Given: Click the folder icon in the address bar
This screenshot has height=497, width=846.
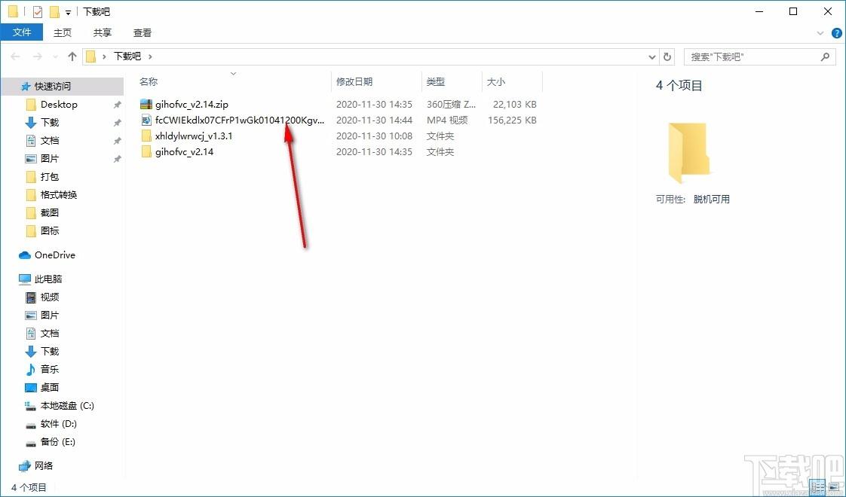Looking at the screenshot, I should coord(90,56).
